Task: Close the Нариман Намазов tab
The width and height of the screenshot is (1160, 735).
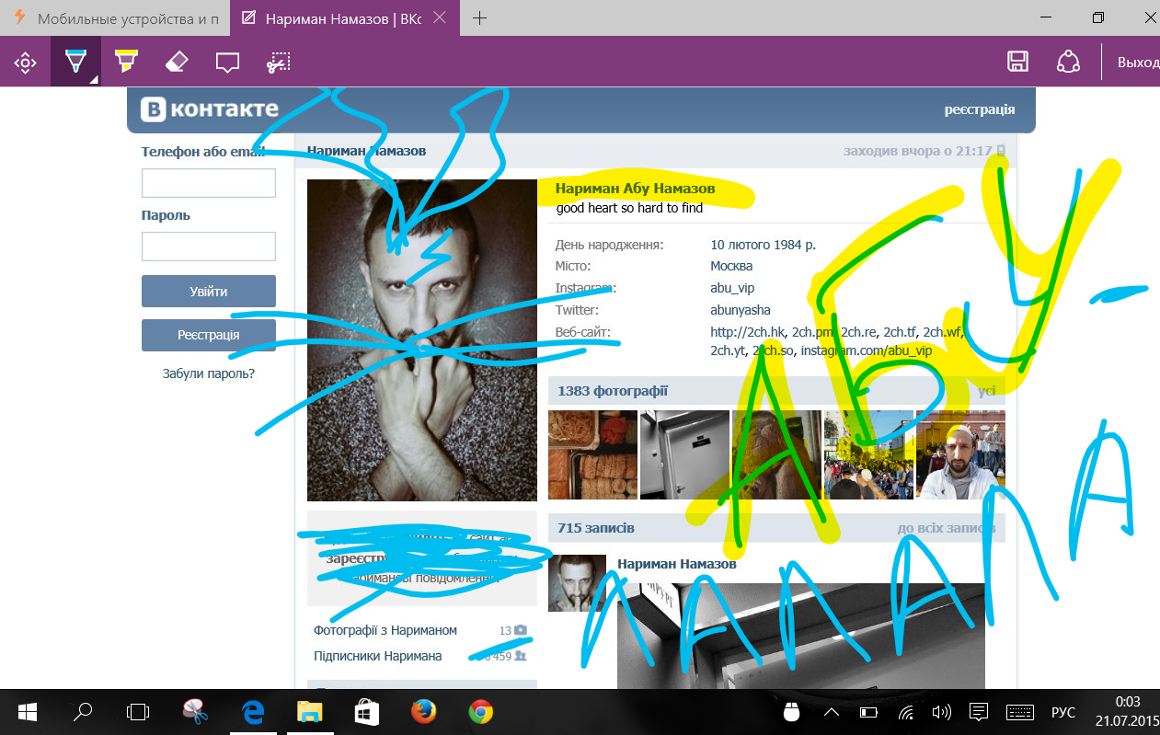Action: [440, 18]
